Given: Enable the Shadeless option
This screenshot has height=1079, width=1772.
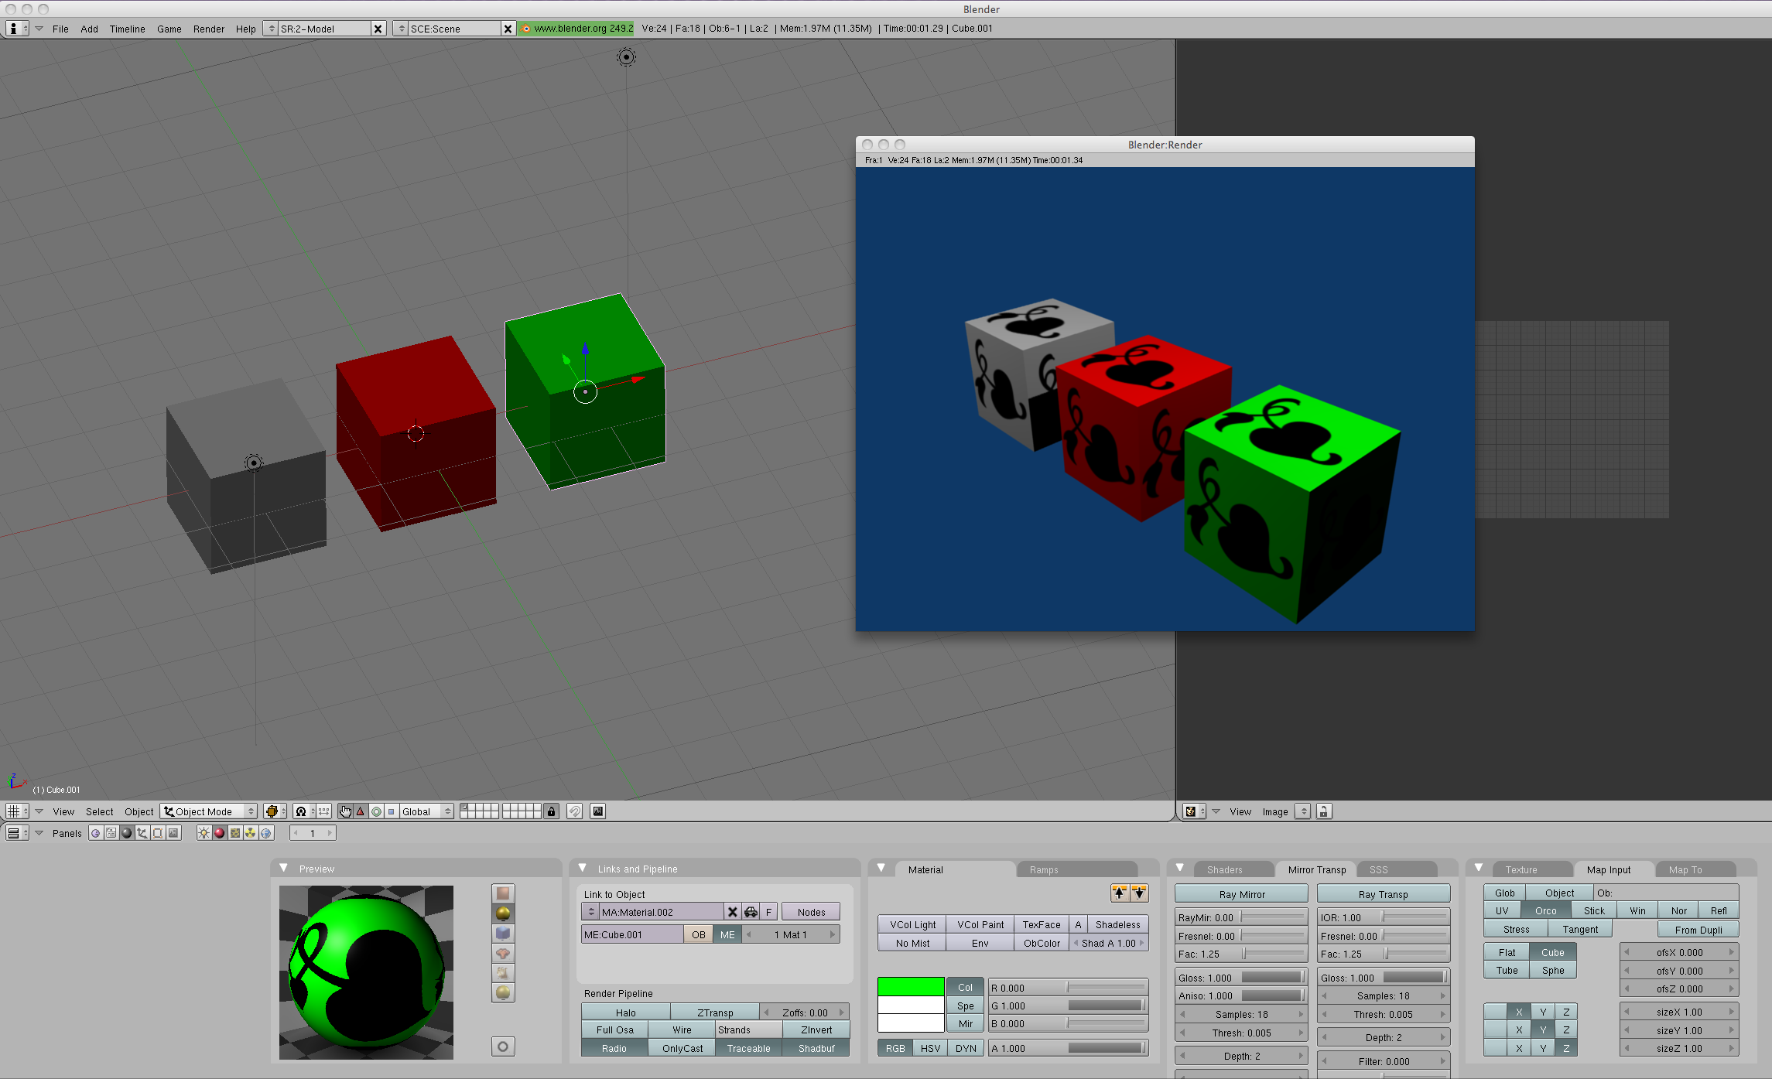Looking at the screenshot, I should click(1117, 924).
